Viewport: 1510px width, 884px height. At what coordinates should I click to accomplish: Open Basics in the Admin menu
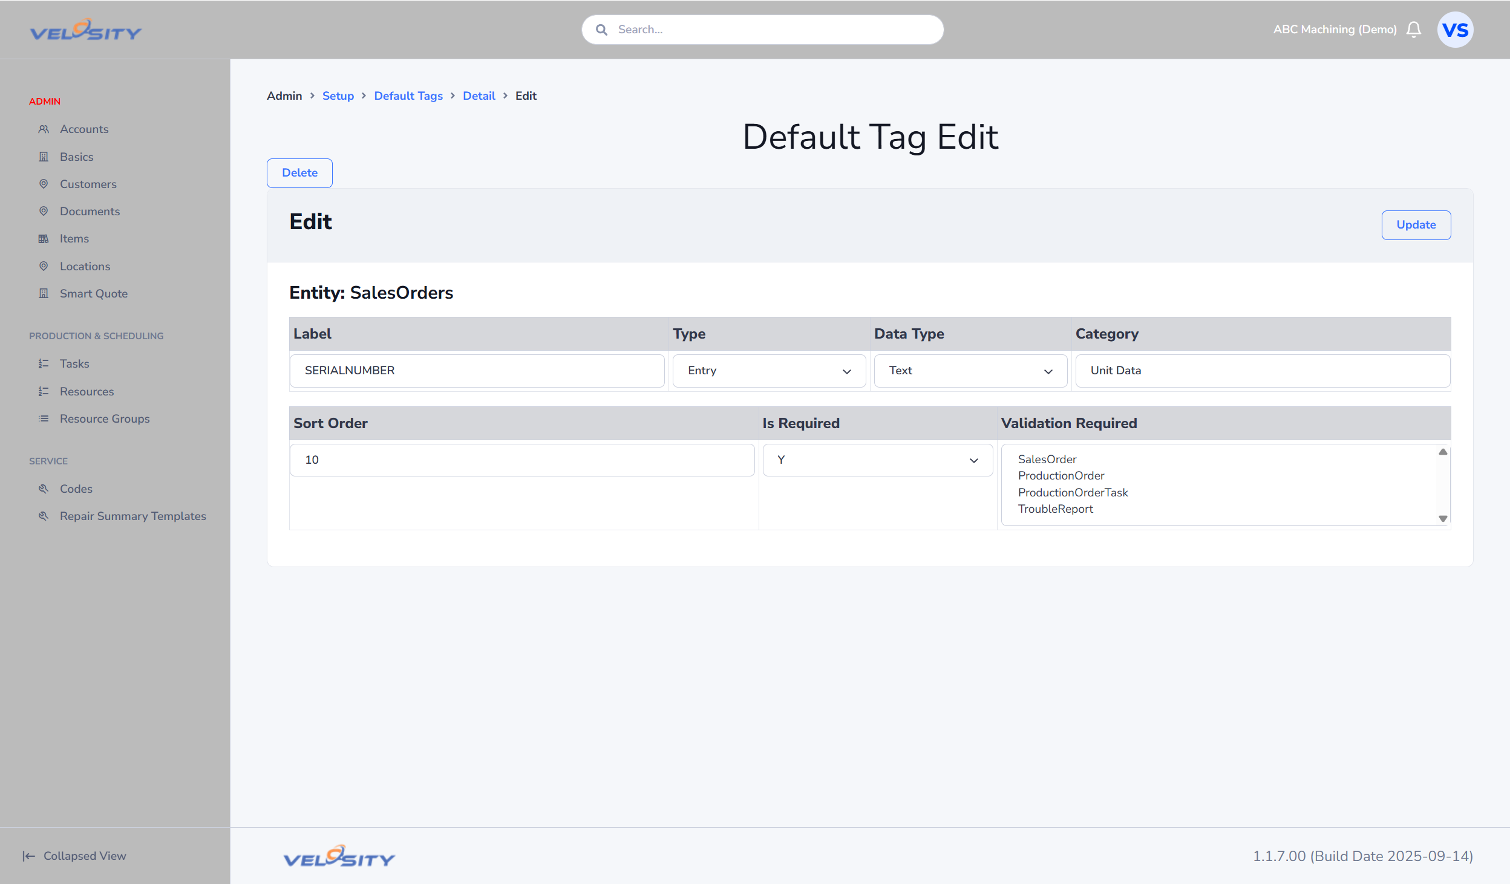point(77,157)
